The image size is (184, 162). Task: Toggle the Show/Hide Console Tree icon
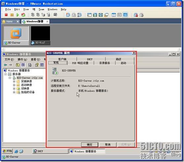[23, 65]
